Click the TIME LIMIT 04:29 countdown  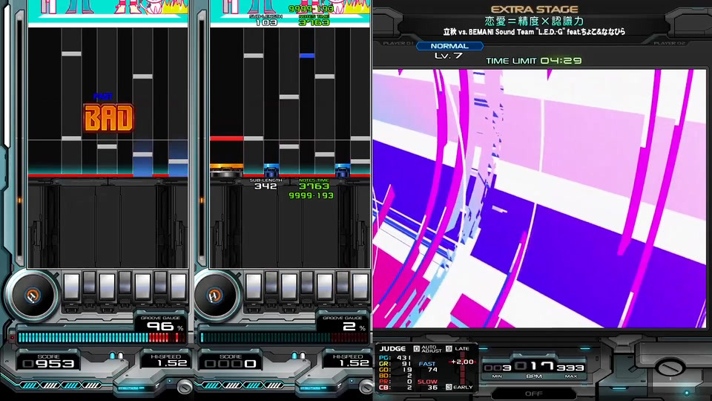coord(533,60)
